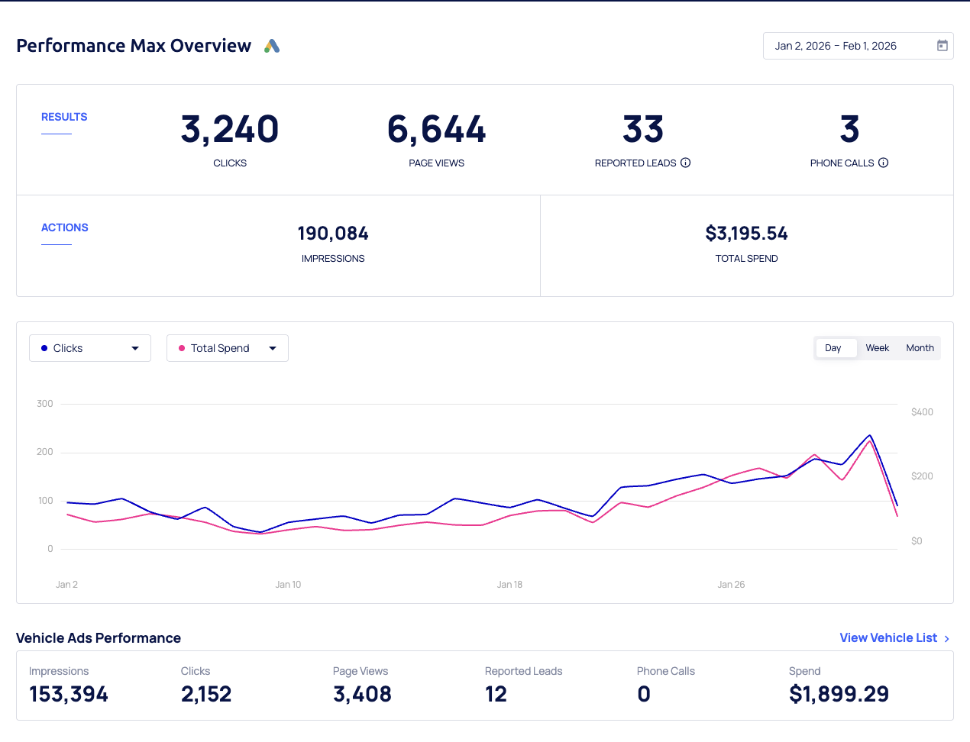This screenshot has width=970, height=742.
Task: Click the info icon beside Phone Calls
Action: tap(883, 163)
